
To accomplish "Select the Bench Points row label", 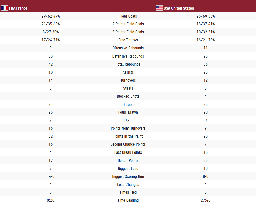I will (128, 160).
